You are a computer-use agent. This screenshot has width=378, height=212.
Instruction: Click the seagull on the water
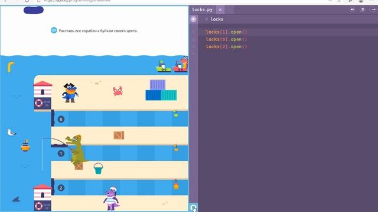click(11, 132)
